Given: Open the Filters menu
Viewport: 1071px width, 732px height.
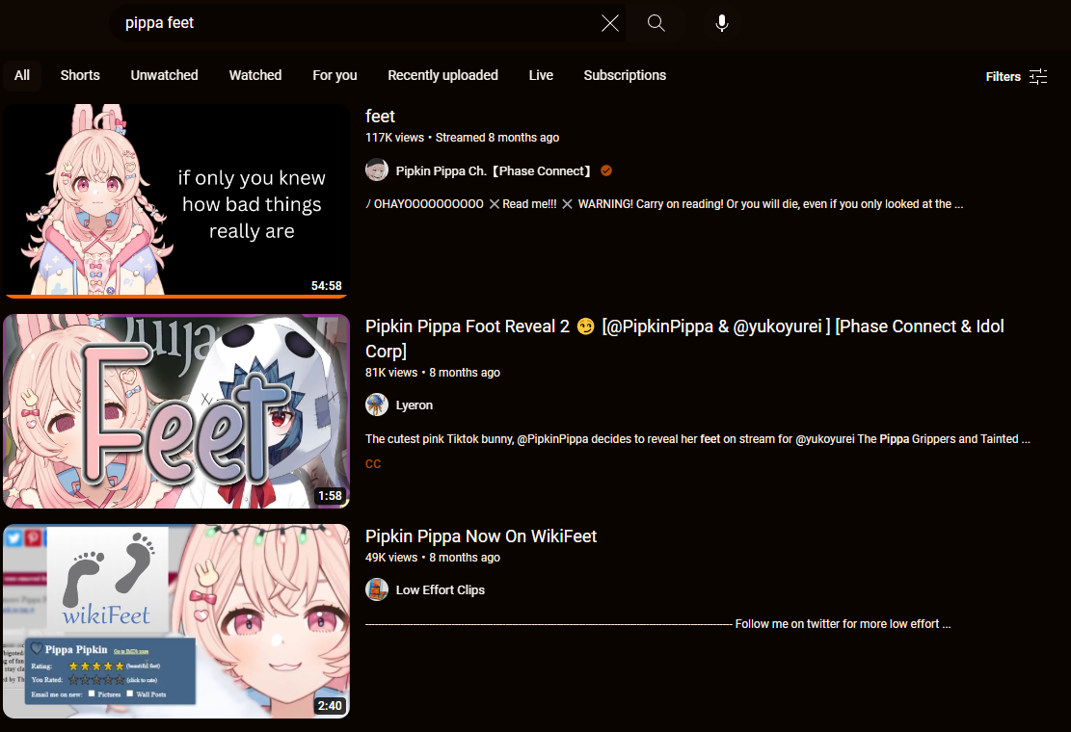Looking at the screenshot, I should pyautogui.click(x=1016, y=76).
